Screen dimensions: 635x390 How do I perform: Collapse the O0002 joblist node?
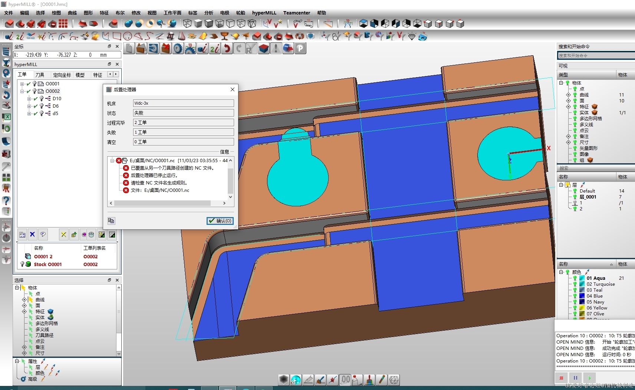[22, 91]
